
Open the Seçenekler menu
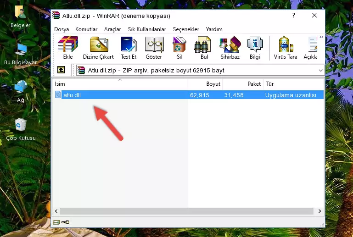[x=186, y=29]
